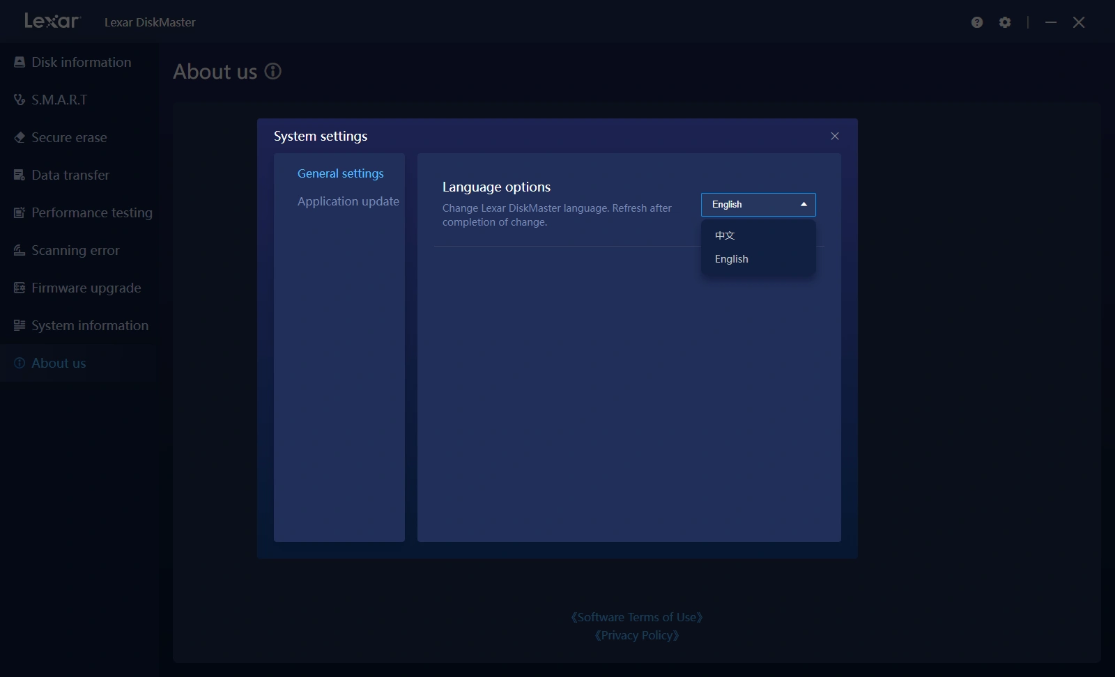1115x677 pixels.
Task: Open Scanning error section
Action: 75,250
